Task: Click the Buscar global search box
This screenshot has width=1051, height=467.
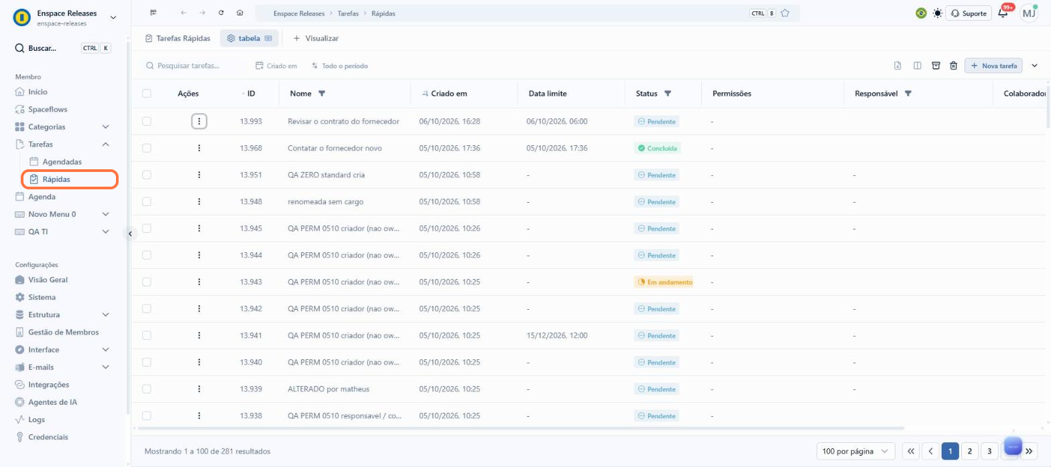Action: (63, 48)
